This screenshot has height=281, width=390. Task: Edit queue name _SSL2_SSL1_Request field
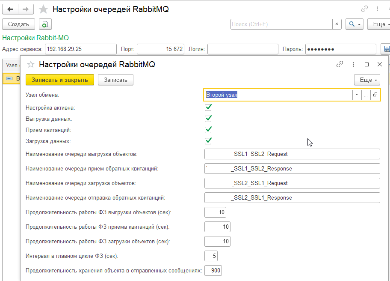[292, 183]
